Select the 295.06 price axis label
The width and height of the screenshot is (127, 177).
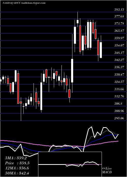click(x=119, y=118)
